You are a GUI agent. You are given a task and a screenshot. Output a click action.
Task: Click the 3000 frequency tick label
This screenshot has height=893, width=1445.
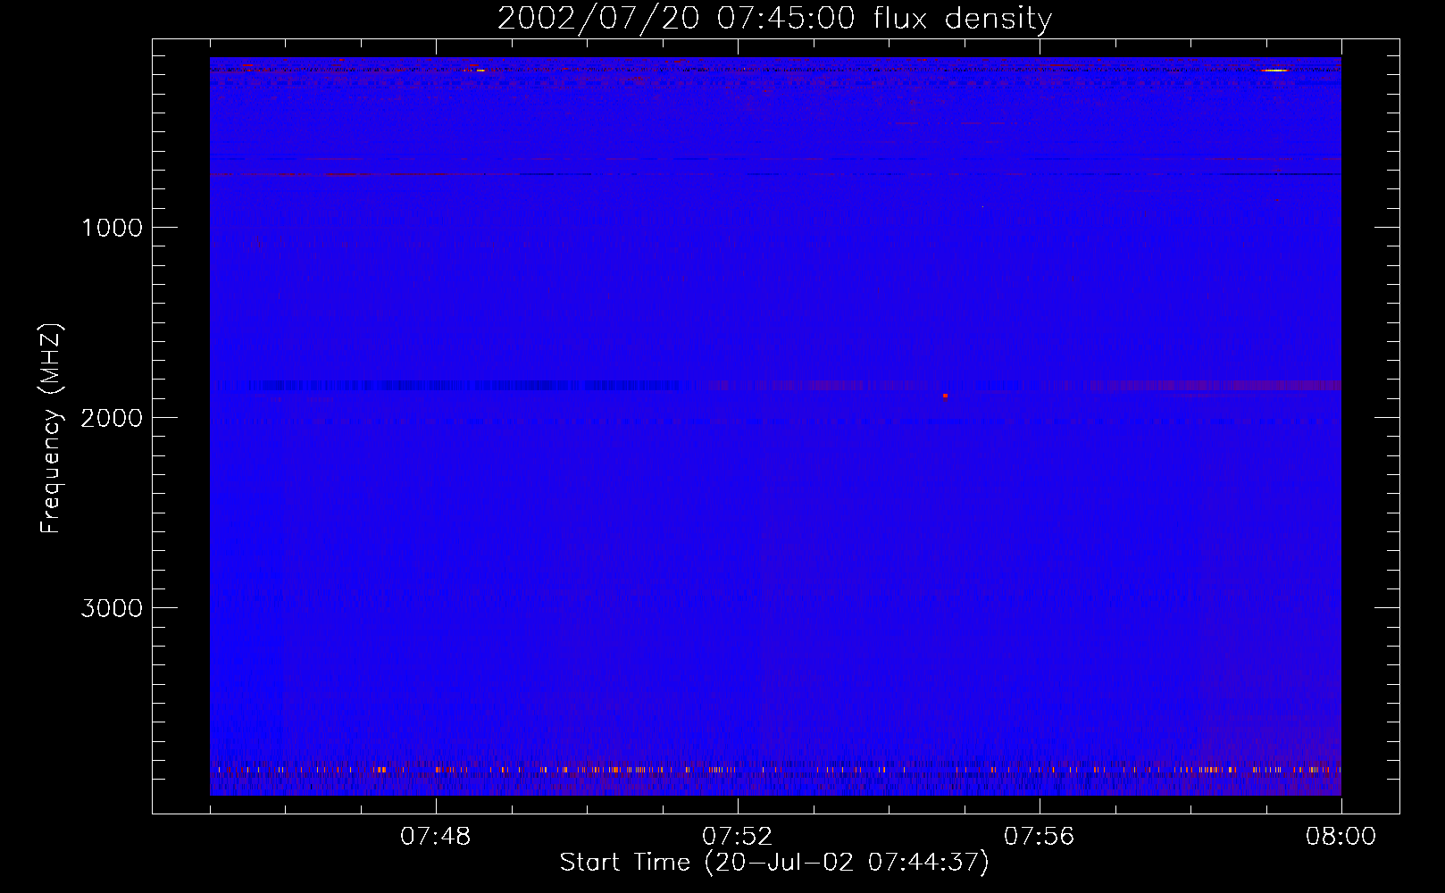point(112,608)
